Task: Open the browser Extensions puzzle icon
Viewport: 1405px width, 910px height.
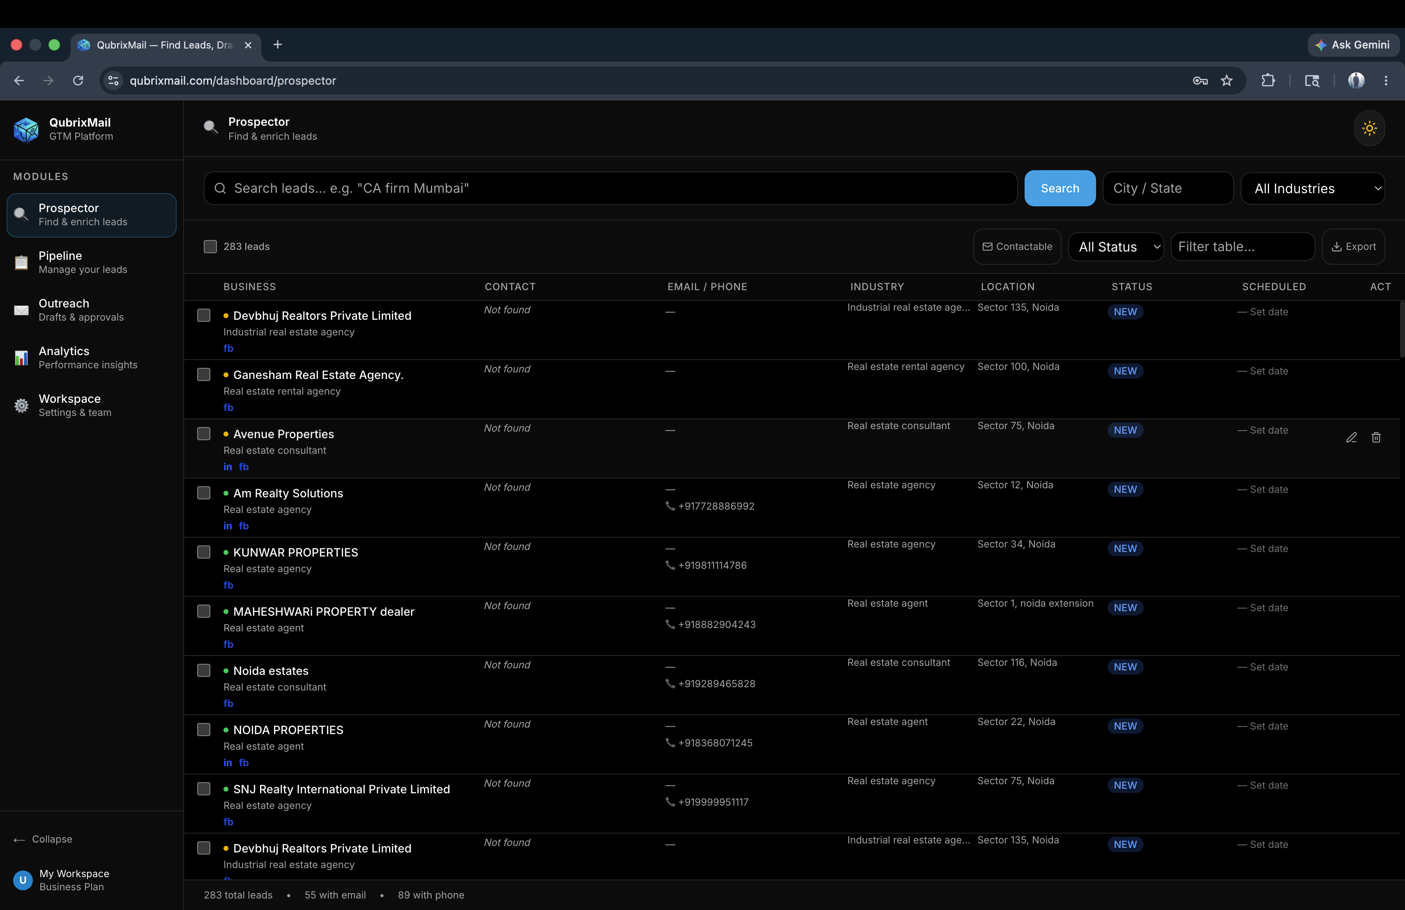Action: tap(1268, 80)
